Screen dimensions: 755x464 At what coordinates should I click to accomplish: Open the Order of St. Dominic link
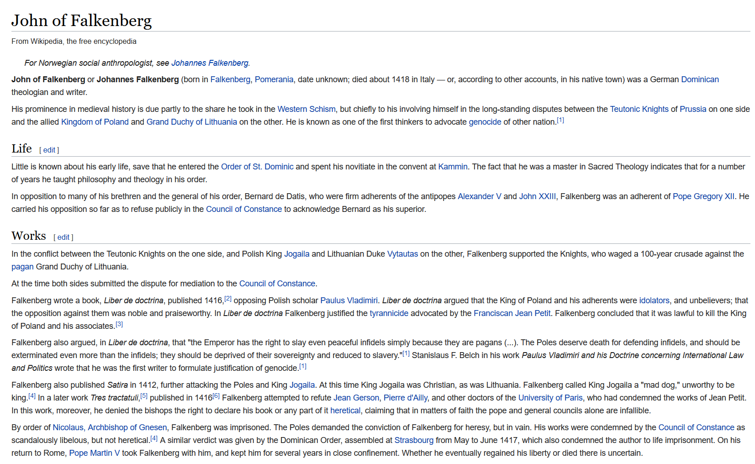pos(257,167)
